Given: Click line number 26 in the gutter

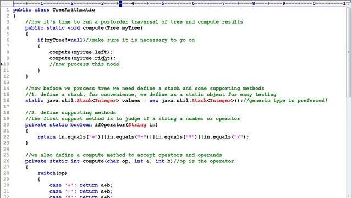Looking at the screenshot, I should 6,161.
